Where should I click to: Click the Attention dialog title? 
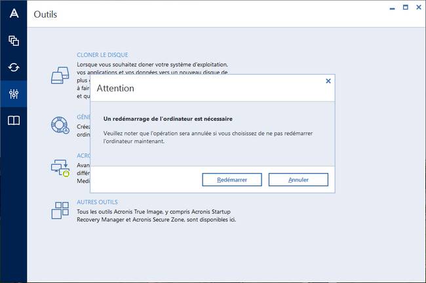click(x=115, y=88)
